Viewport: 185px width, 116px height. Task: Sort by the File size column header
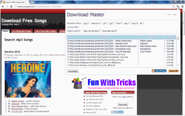coord(171,37)
